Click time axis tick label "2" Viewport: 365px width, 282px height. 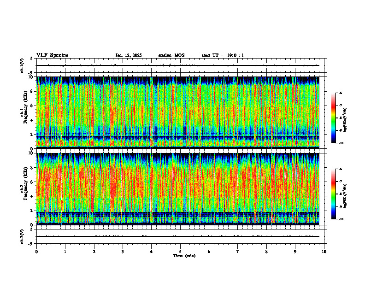click(x=94, y=252)
